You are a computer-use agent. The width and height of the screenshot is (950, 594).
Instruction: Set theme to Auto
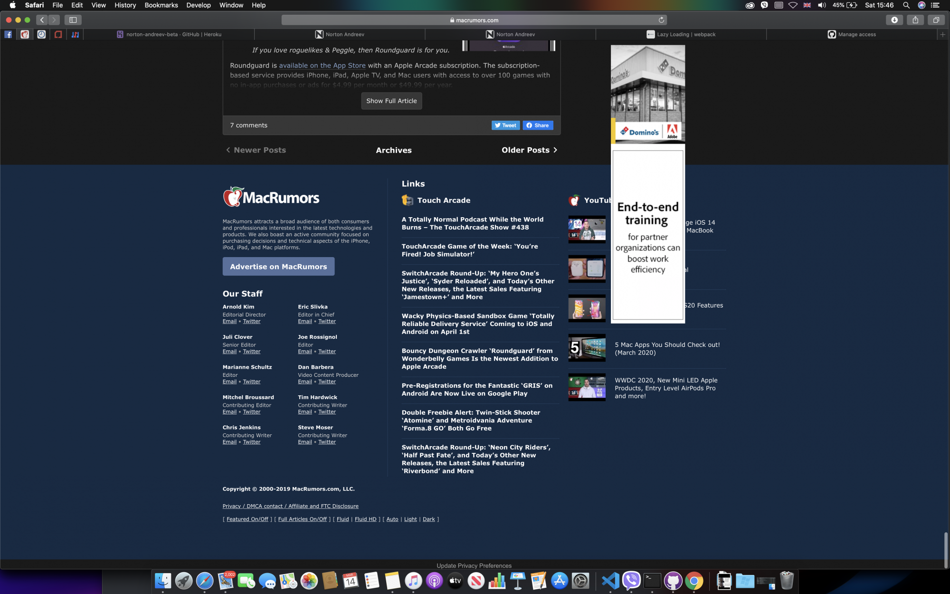click(392, 519)
